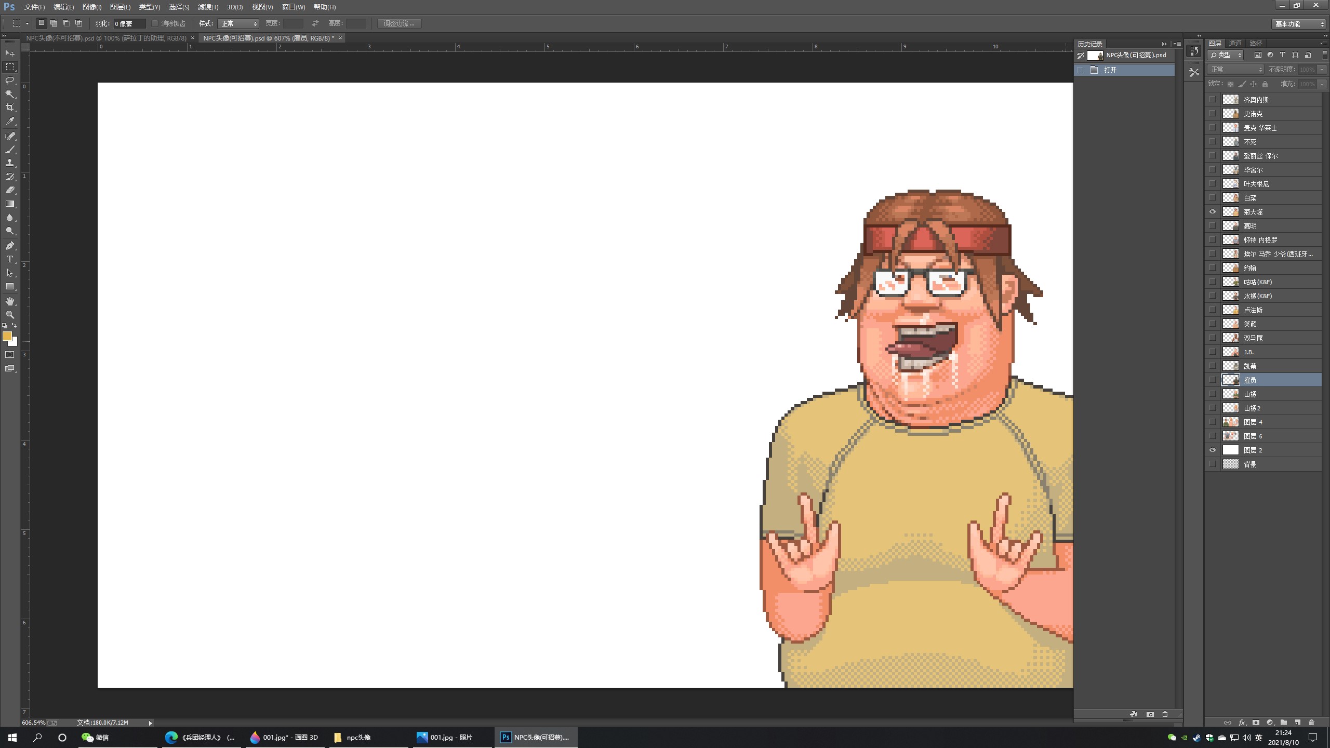Select the Eyedropper tool

point(10,121)
